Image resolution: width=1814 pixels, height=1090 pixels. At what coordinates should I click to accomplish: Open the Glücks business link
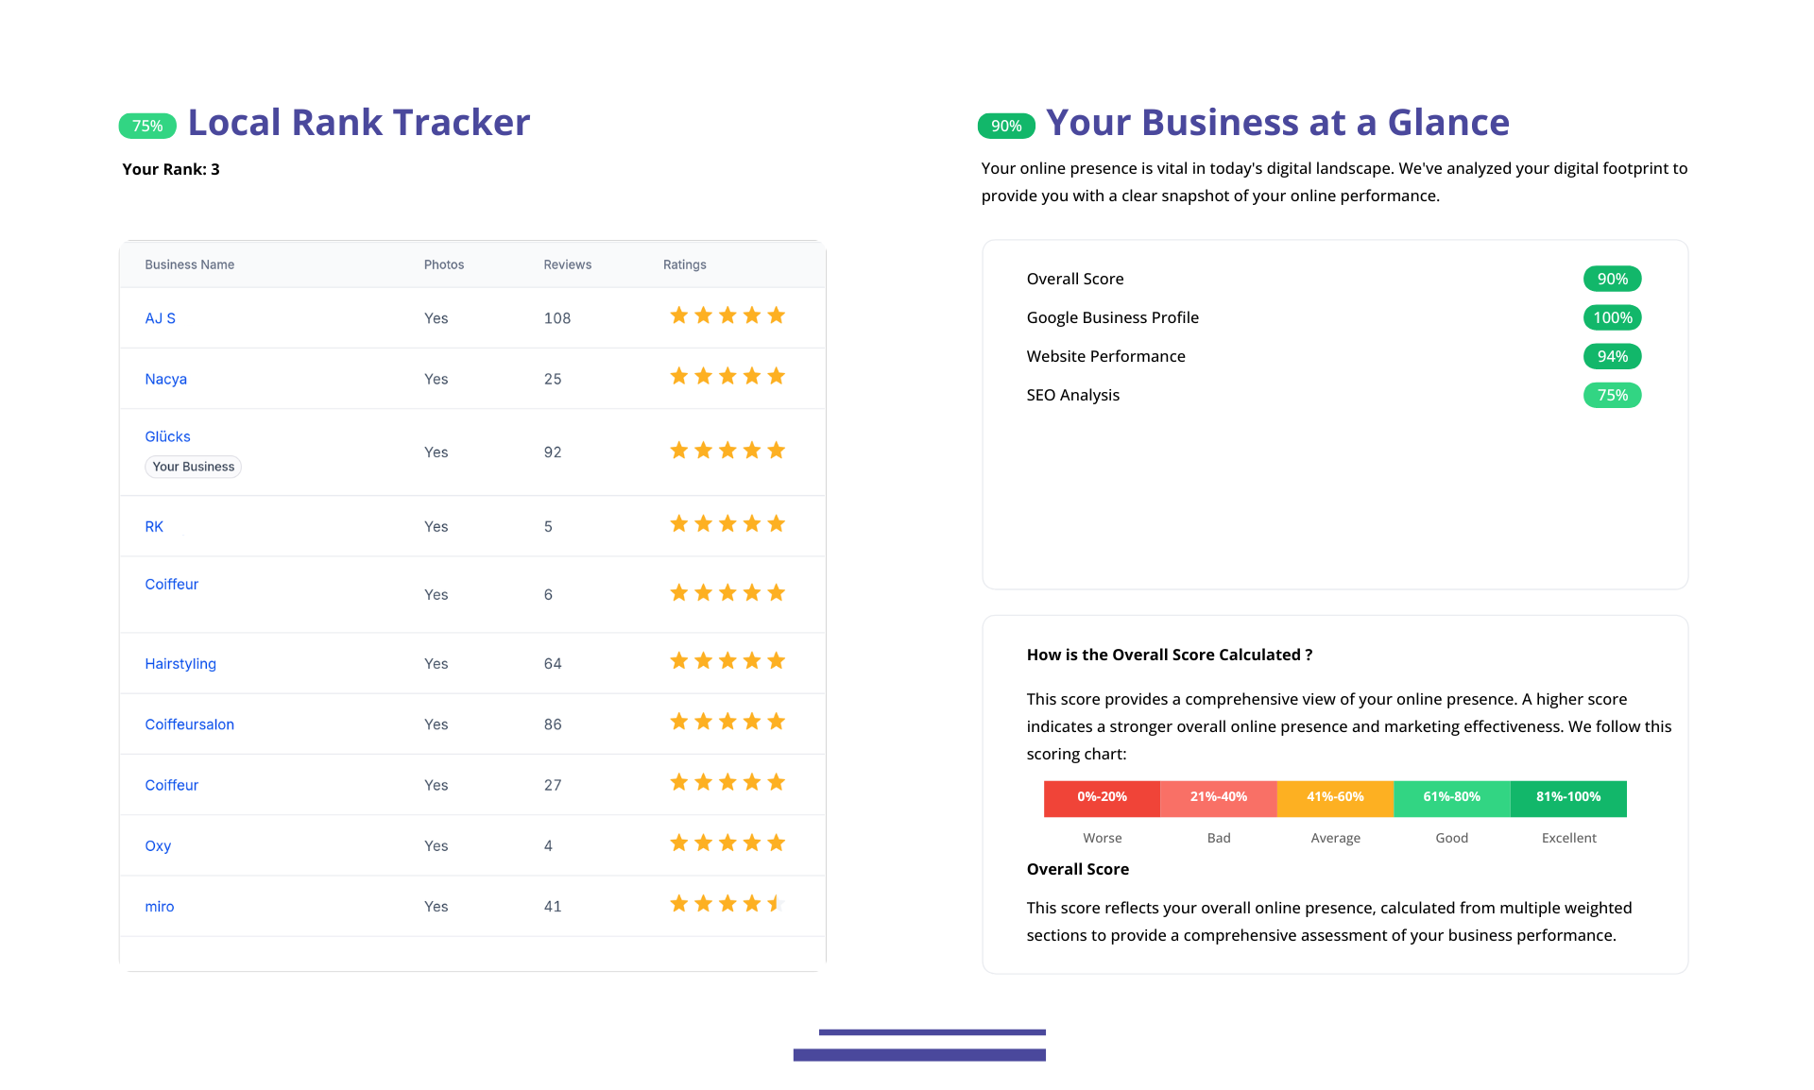(x=167, y=436)
